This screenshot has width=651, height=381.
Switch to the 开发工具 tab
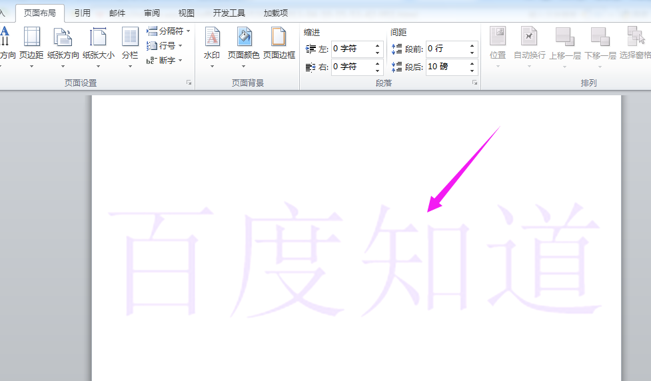229,13
